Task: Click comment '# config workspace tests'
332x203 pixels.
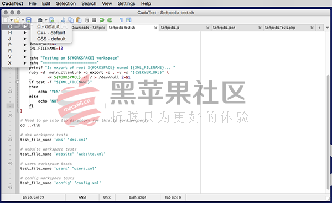Action: click(47, 178)
